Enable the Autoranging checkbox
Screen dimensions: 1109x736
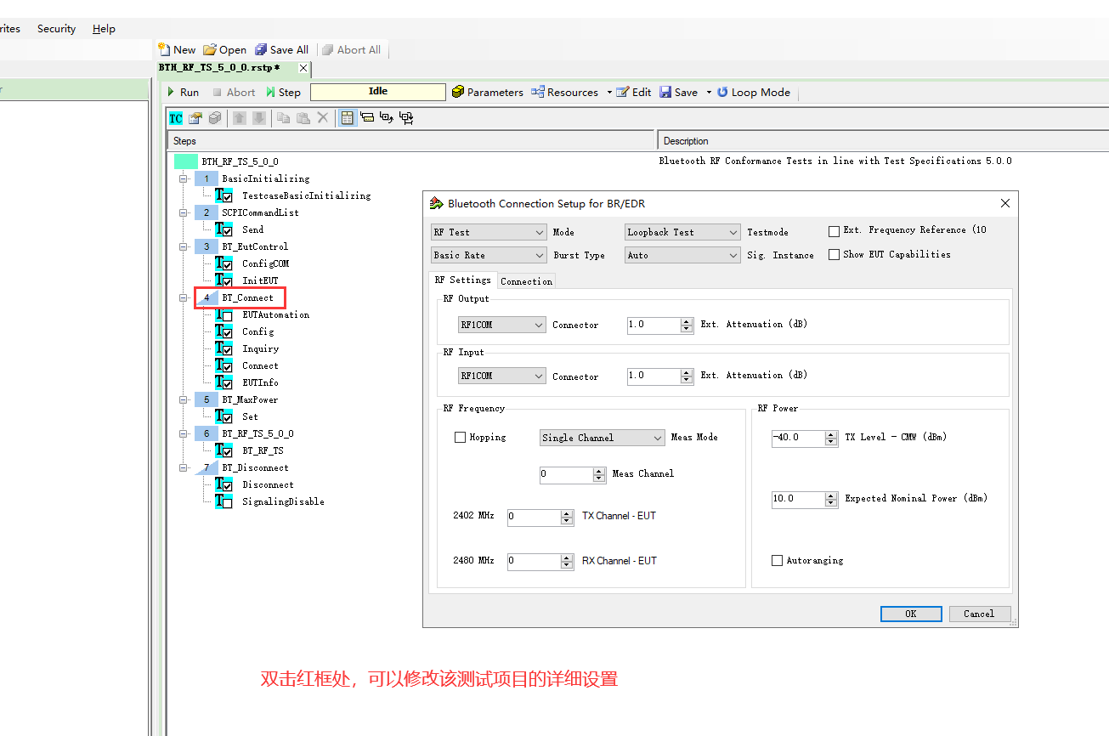coord(777,561)
